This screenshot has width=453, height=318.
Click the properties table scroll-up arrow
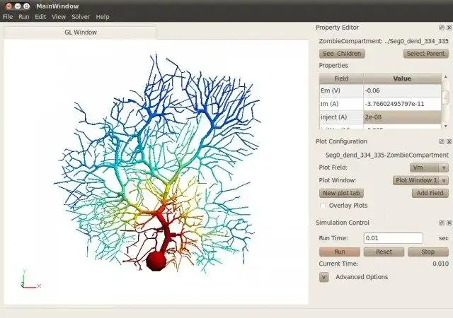(x=445, y=77)
